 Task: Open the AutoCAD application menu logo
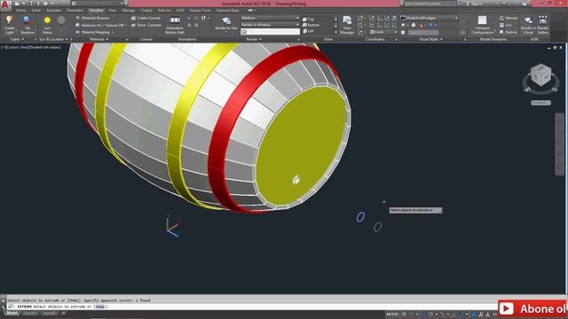[x=5, y=5]
